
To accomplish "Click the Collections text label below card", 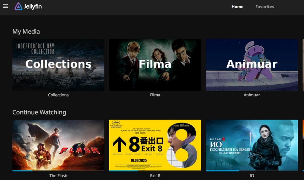I will [x=58, y=95].
